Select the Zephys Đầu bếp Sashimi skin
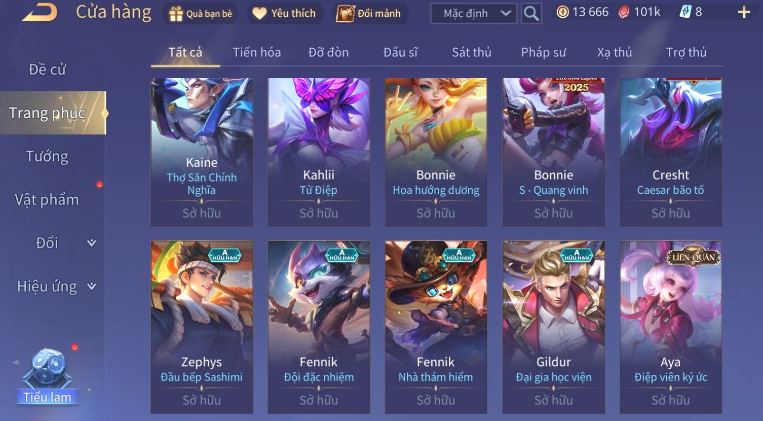The height and width of the screenshot is (421, 763). [x=202, y=327]
